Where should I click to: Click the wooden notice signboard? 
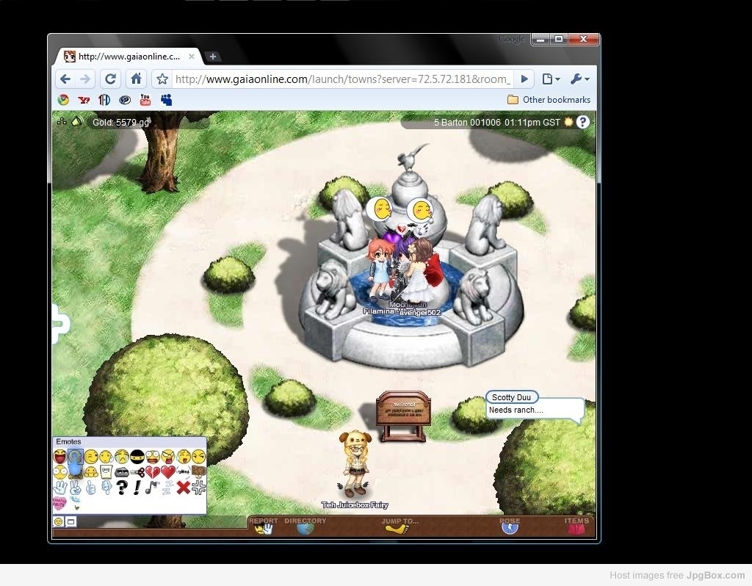coord(403,415)
